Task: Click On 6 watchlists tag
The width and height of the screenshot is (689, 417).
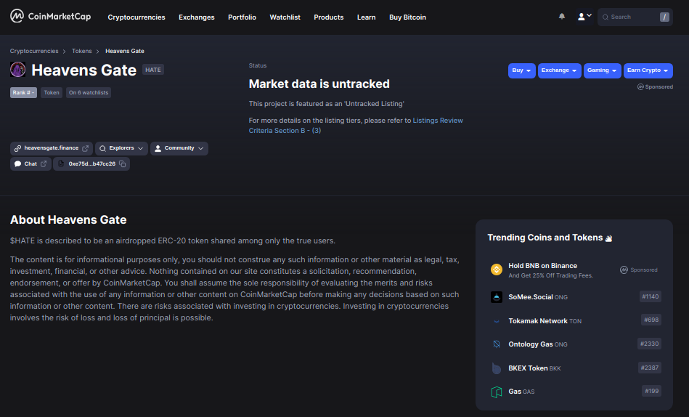Action: 89,92
